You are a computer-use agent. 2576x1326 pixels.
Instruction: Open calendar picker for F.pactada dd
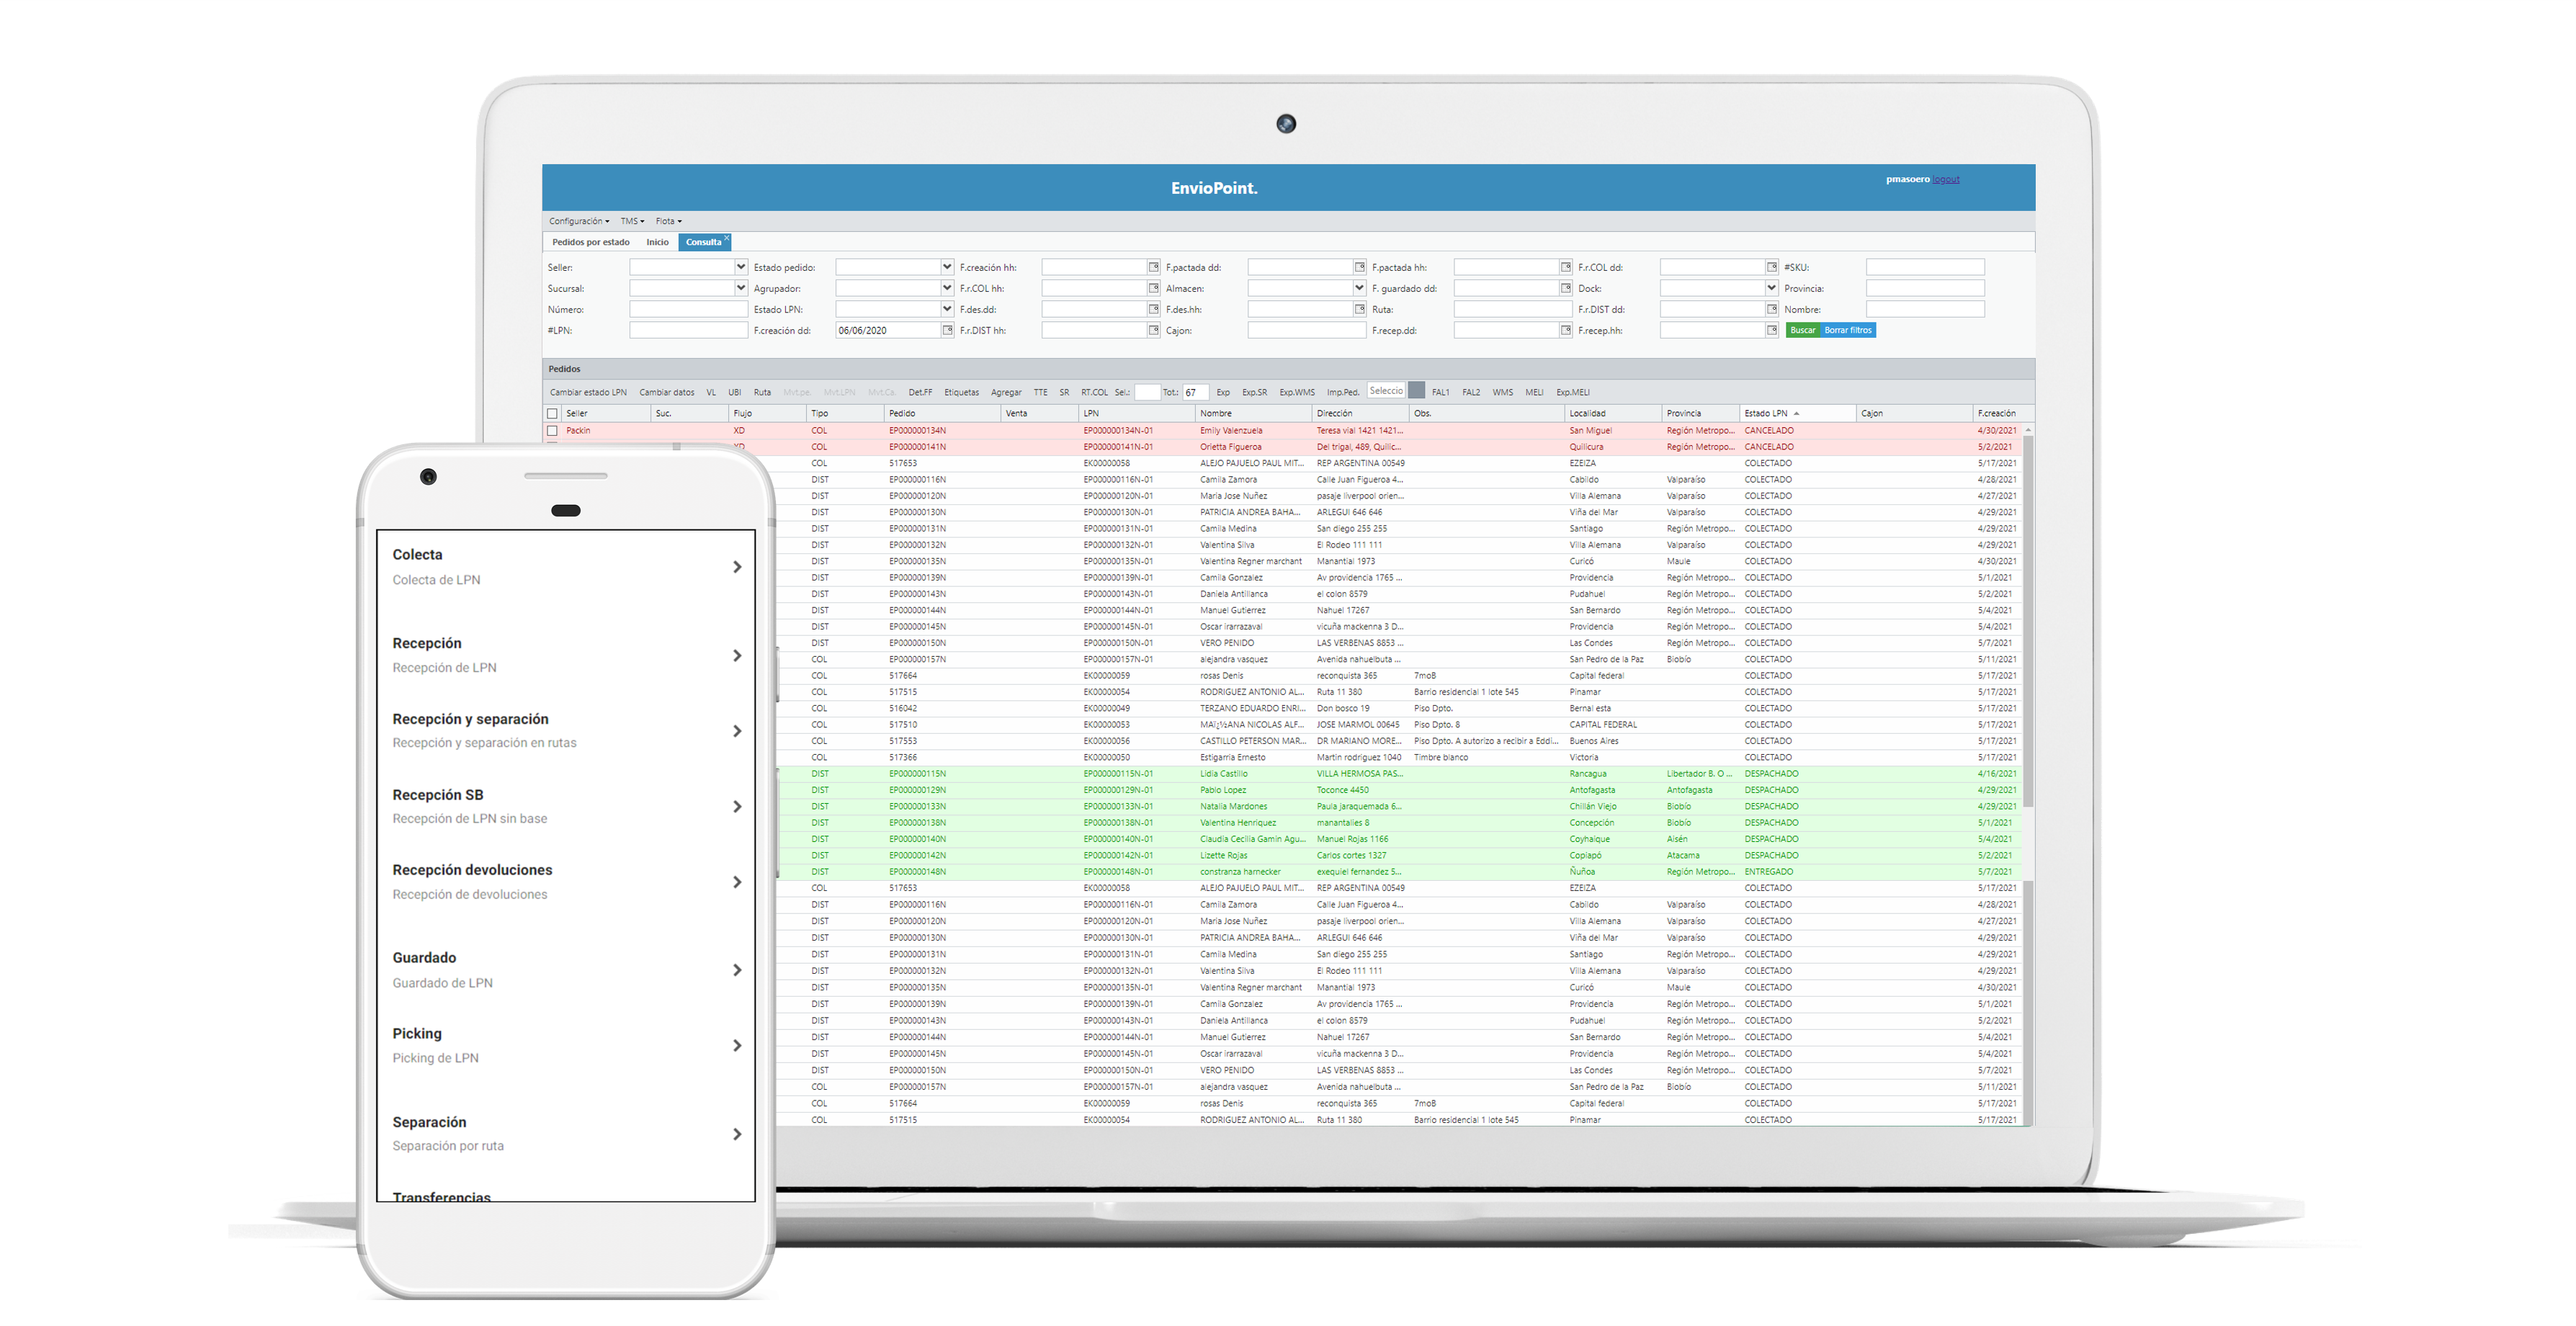[1359, 267]
